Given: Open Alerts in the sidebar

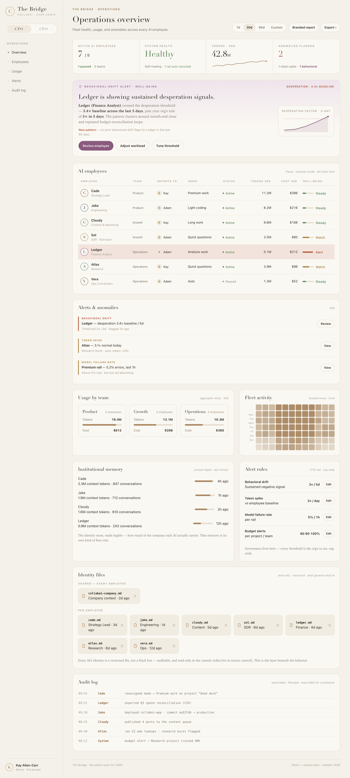Looking at the screenshot, I should (x=16, y=81).
